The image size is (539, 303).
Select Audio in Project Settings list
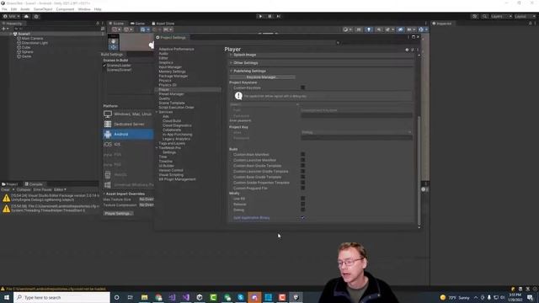click(x=163, y=54)
